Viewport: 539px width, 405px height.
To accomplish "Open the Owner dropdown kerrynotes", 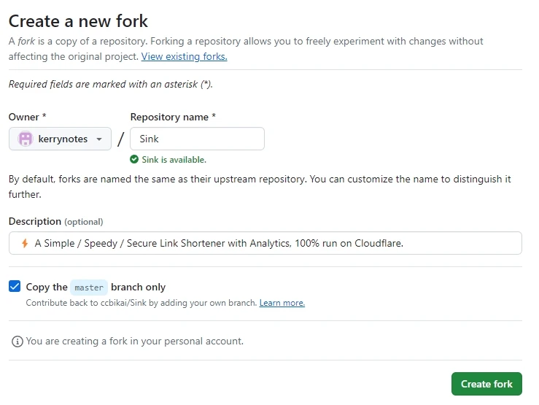I will tap(60, 139).
